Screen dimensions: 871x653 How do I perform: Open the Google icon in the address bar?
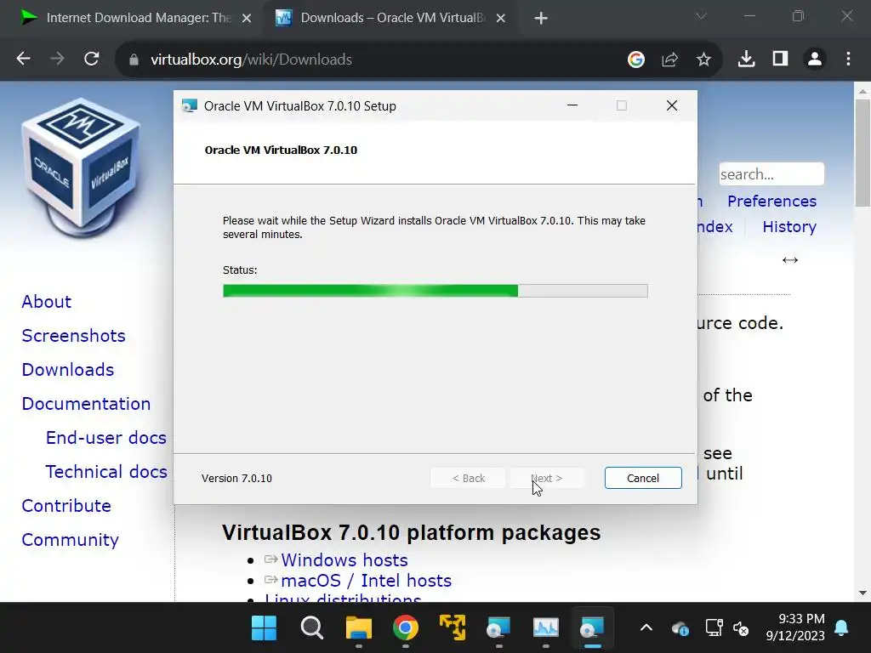636,59
